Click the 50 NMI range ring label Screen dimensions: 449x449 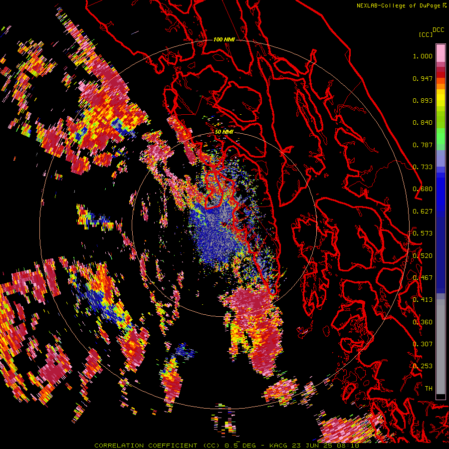[224, 132]
